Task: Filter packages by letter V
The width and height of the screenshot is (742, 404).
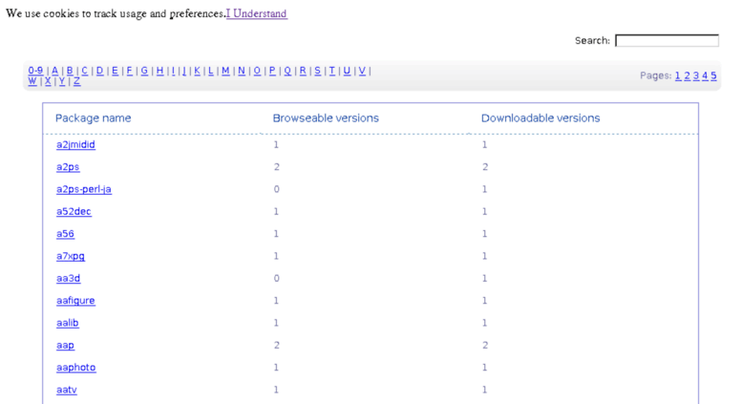Action: coord(362,71)
